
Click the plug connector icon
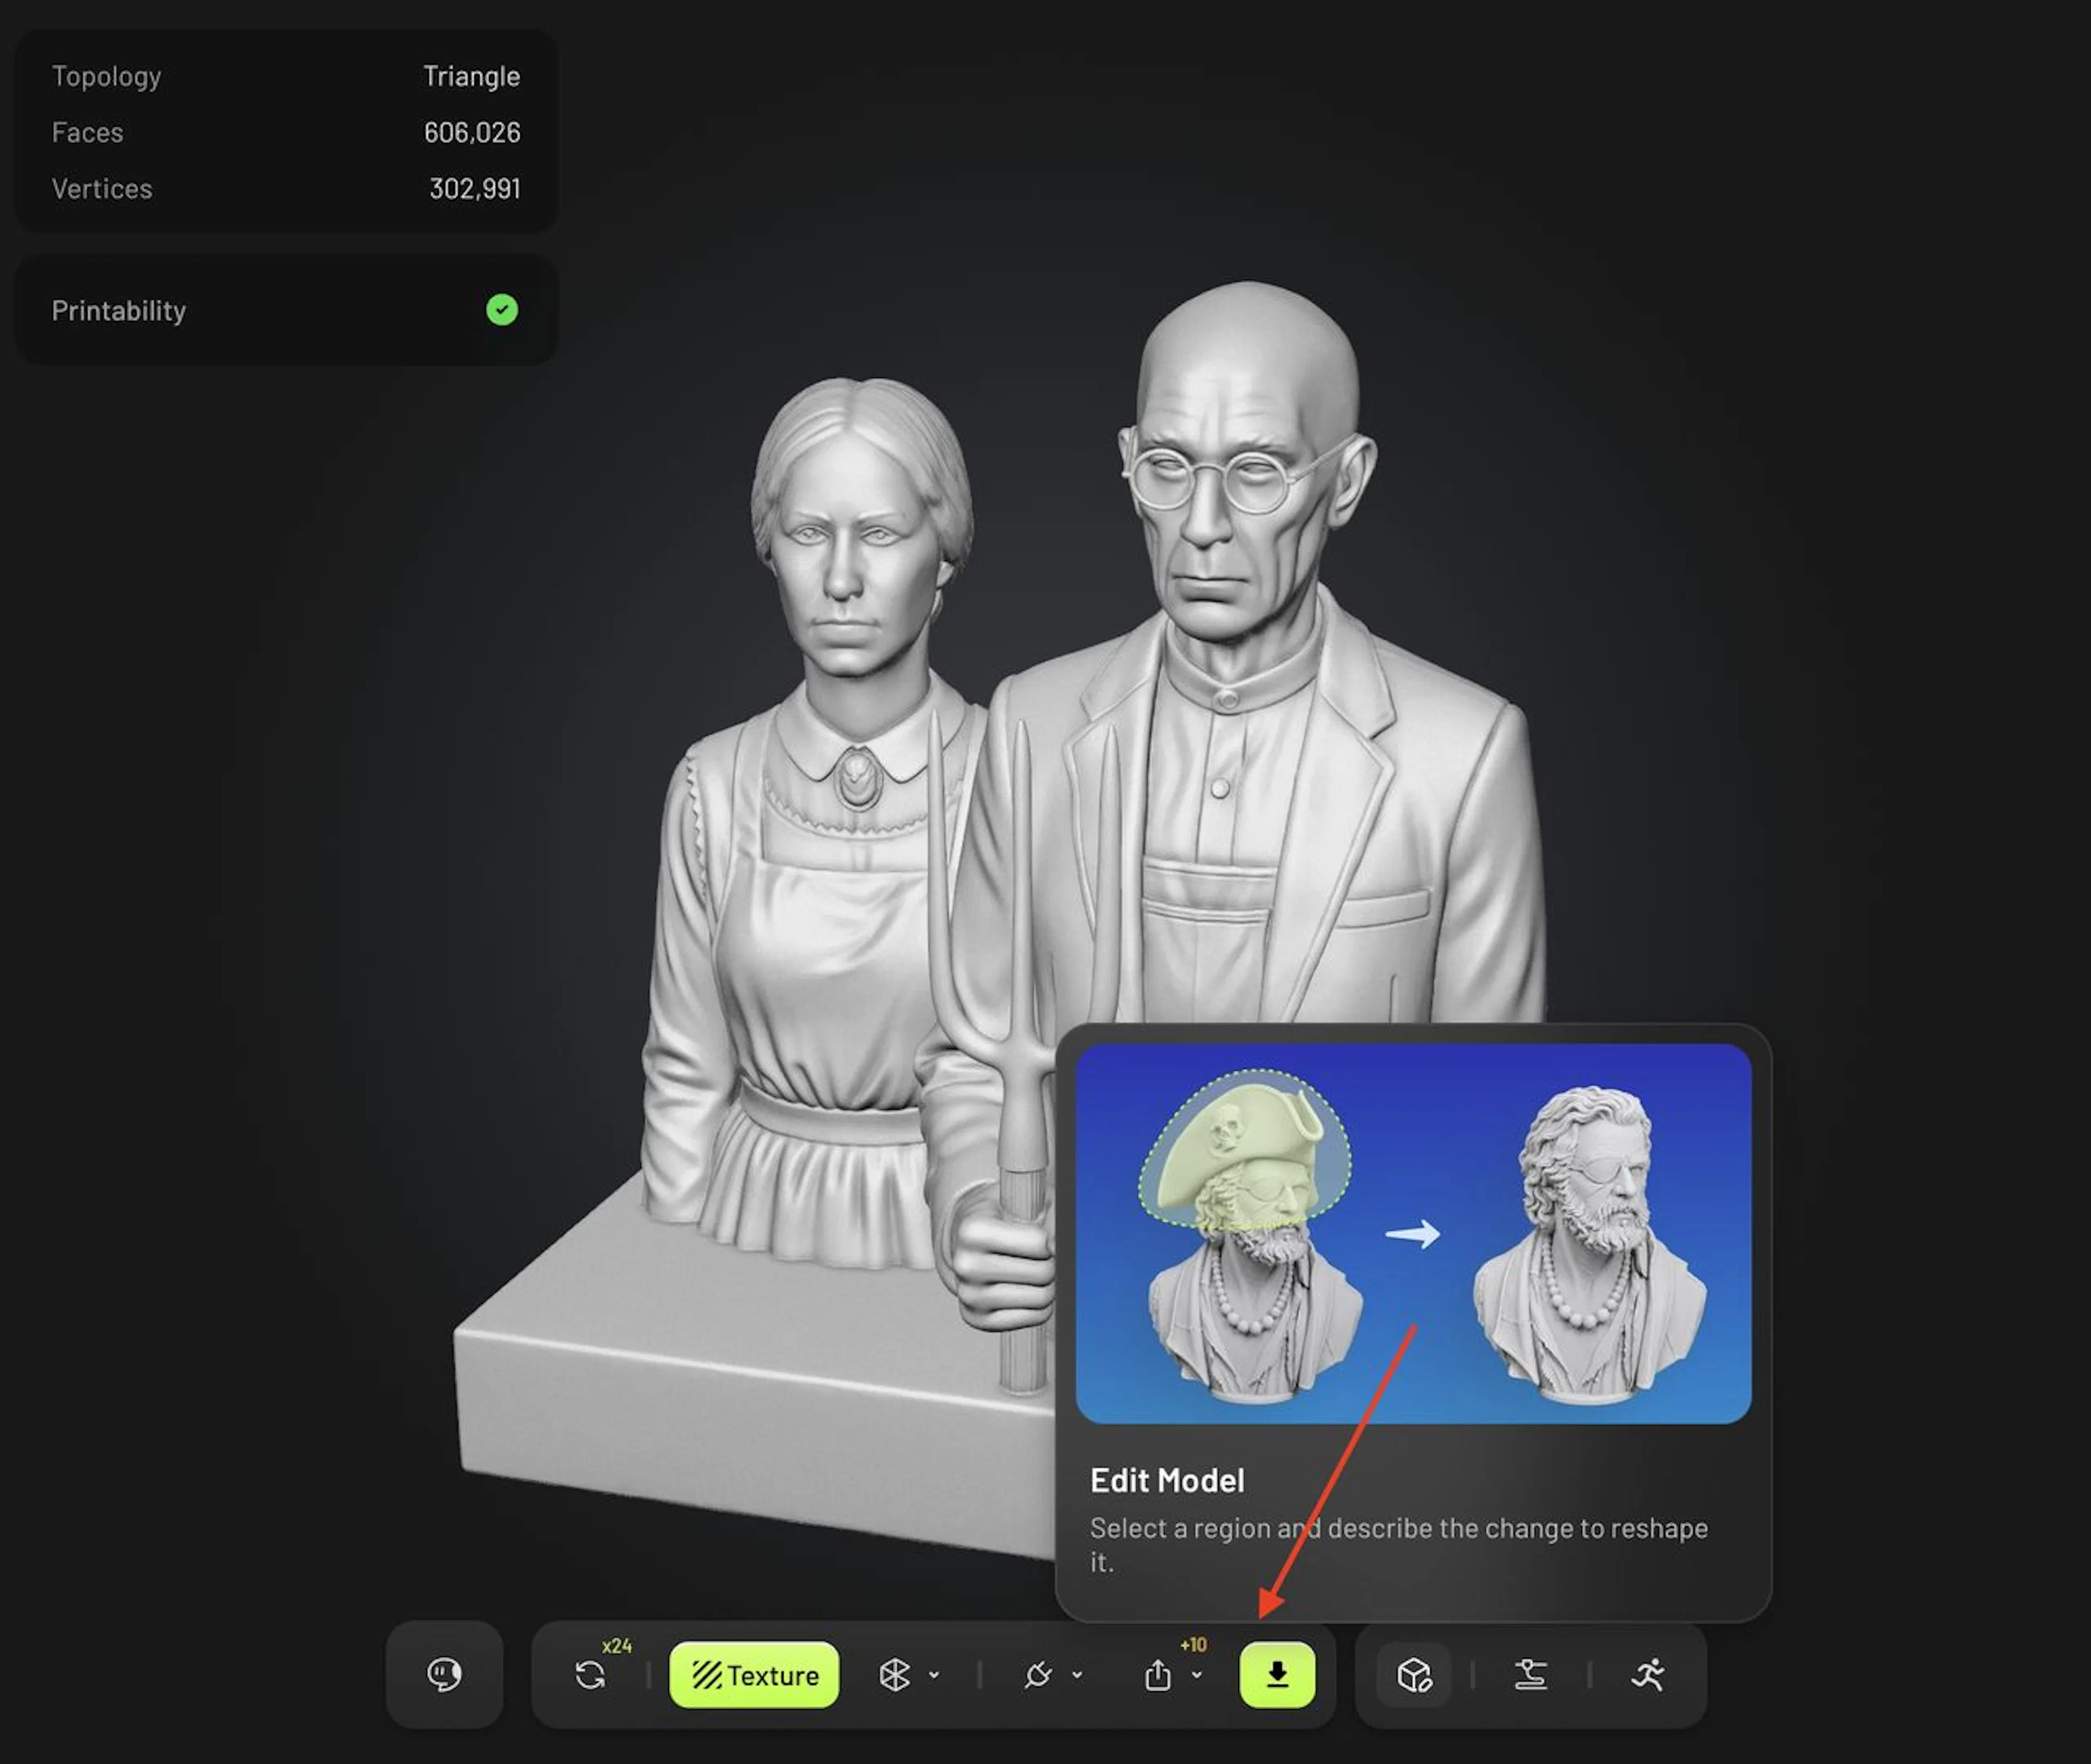1038,1675
